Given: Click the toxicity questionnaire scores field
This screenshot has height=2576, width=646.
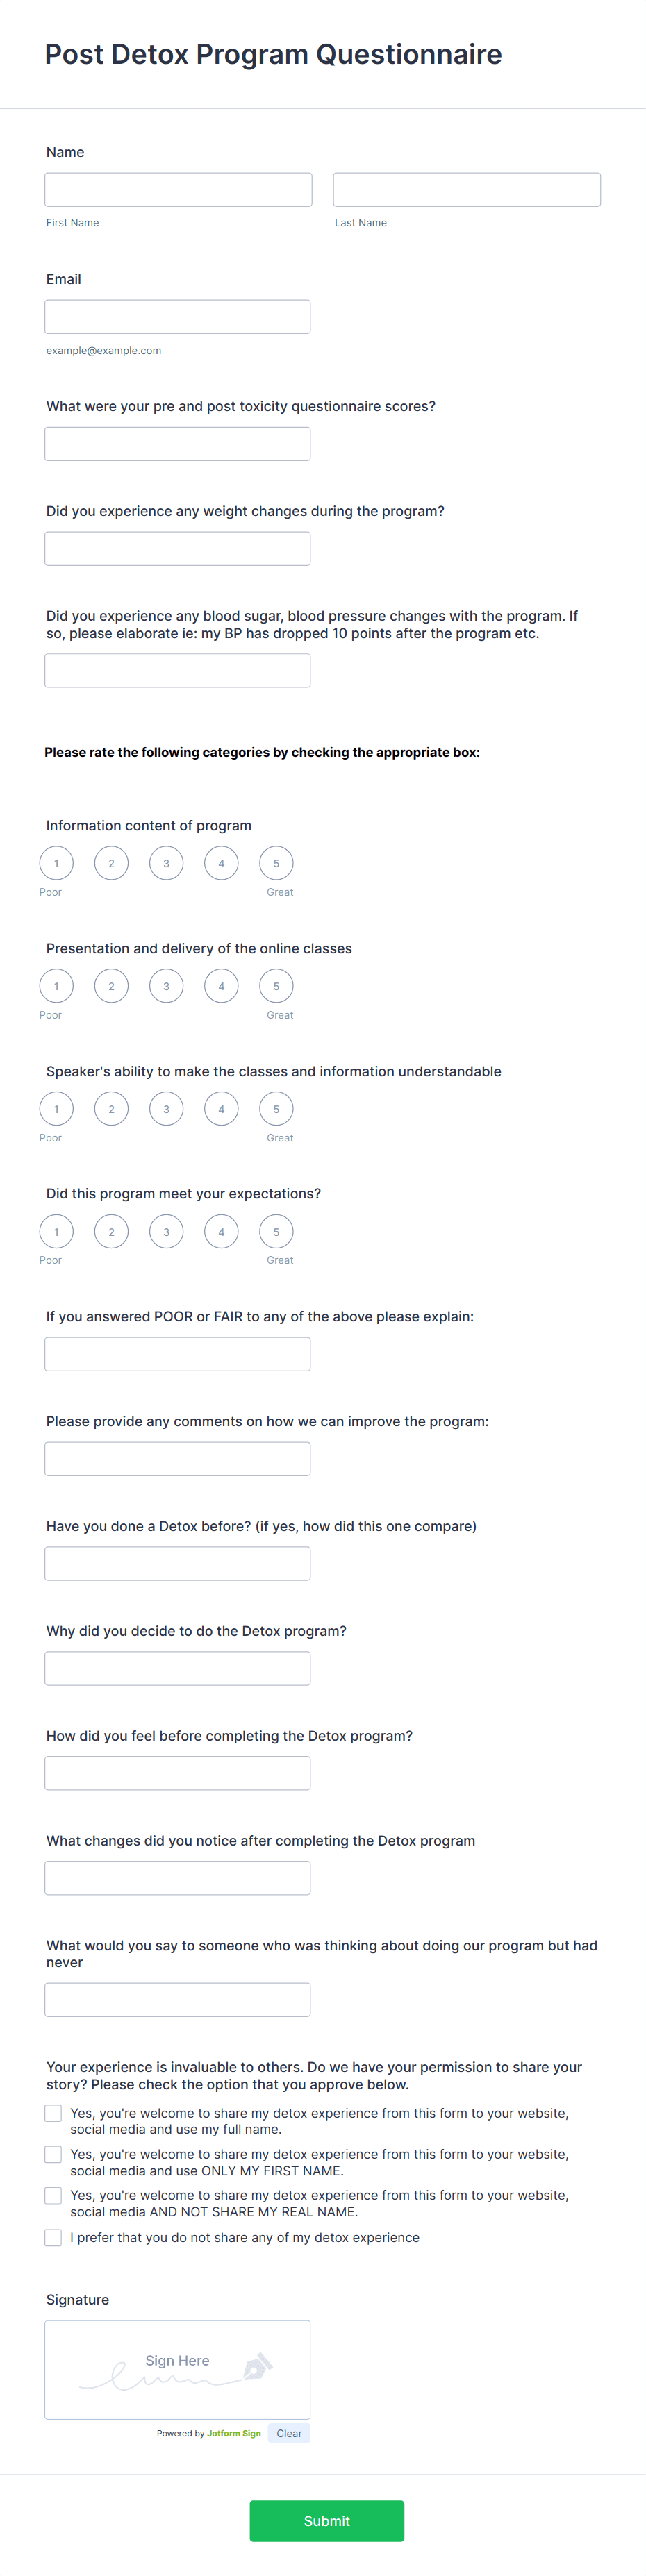Looking at the screenshot, I should [177, 443].
